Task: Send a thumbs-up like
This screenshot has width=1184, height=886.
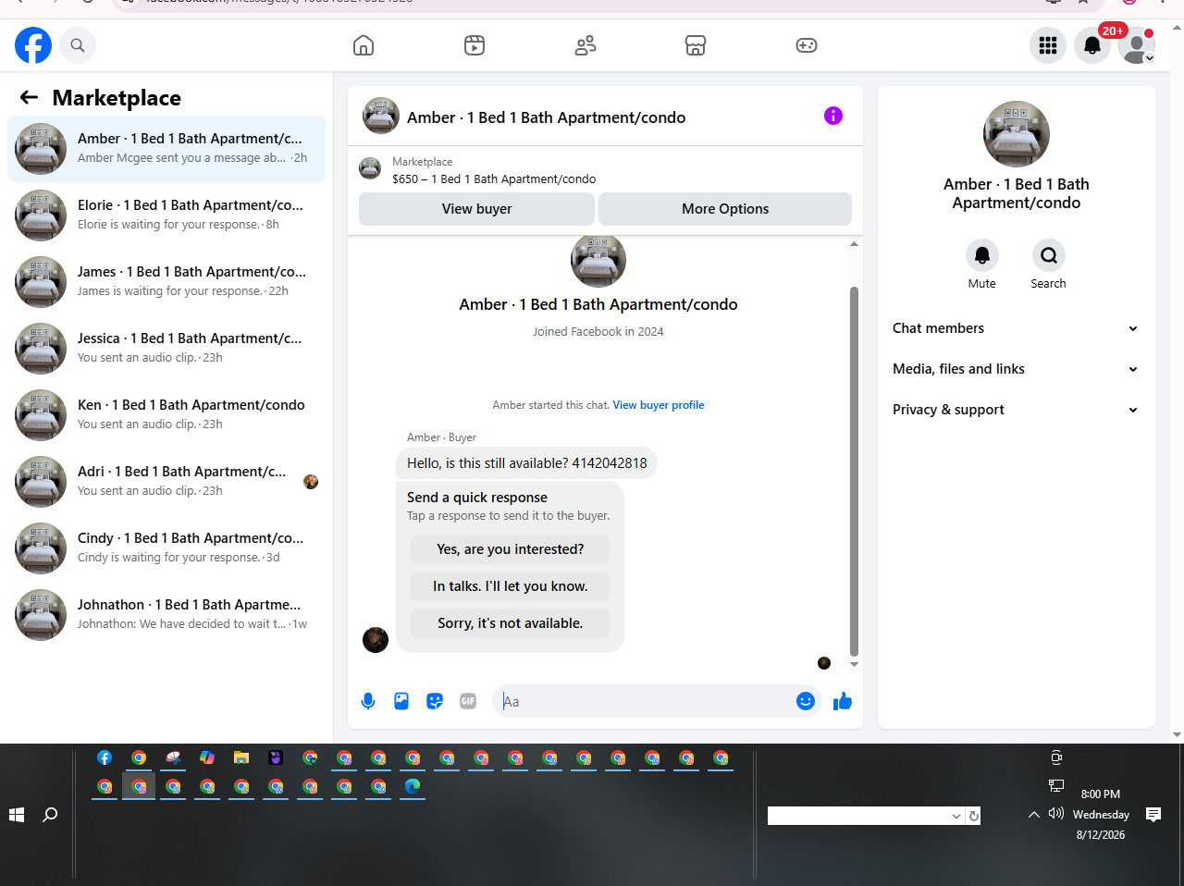Action: point(843,701)
